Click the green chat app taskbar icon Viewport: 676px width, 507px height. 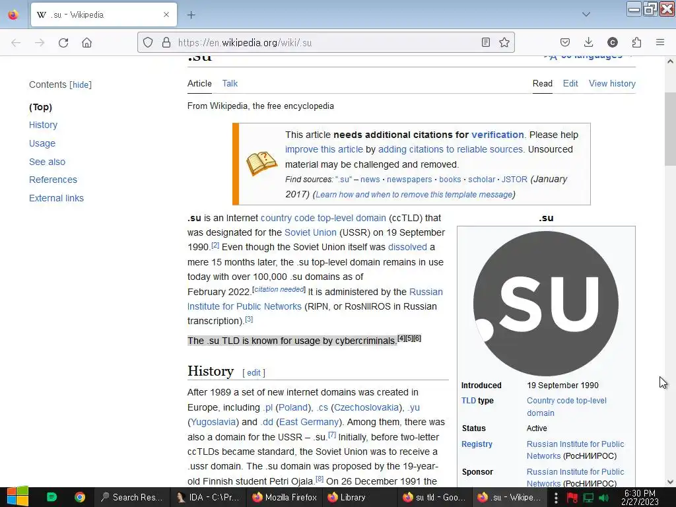click(51, 497)
